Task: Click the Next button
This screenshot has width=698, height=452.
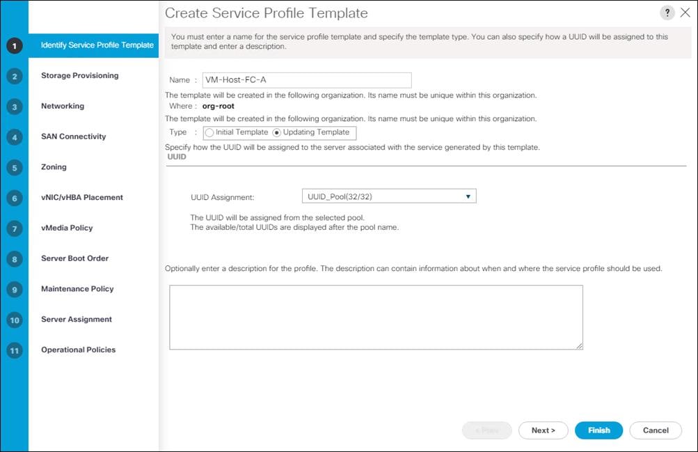Action: tap(543, 430)
